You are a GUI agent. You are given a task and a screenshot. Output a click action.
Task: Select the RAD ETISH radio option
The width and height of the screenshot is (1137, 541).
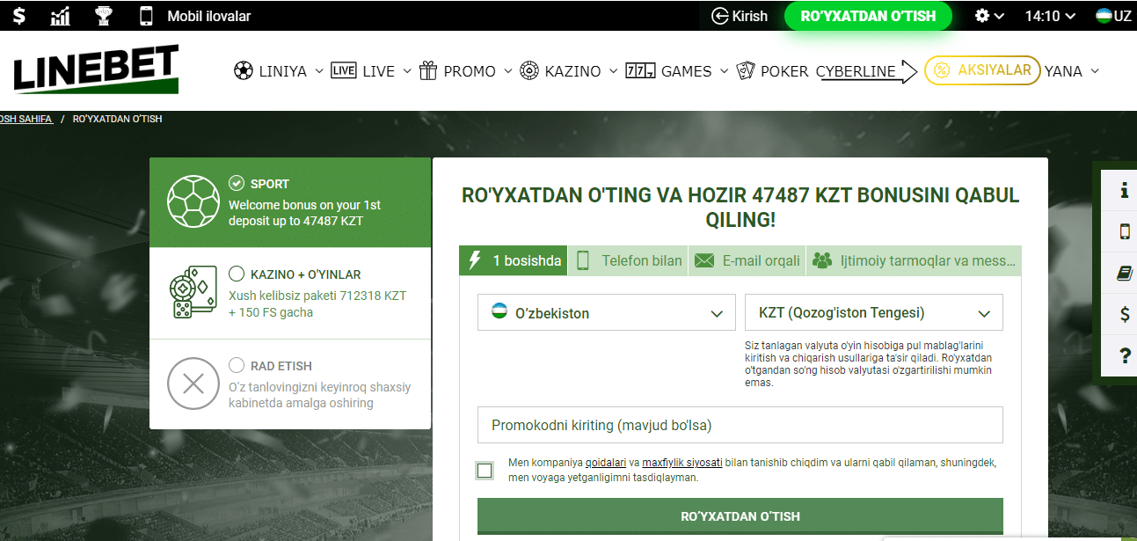point(237,365)
